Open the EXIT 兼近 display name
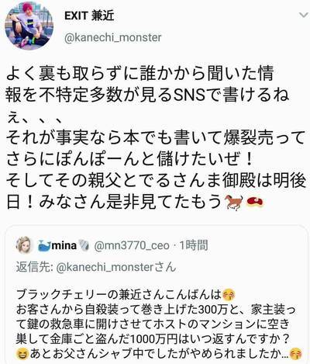The image size is (310, 364). coord(89,16)
